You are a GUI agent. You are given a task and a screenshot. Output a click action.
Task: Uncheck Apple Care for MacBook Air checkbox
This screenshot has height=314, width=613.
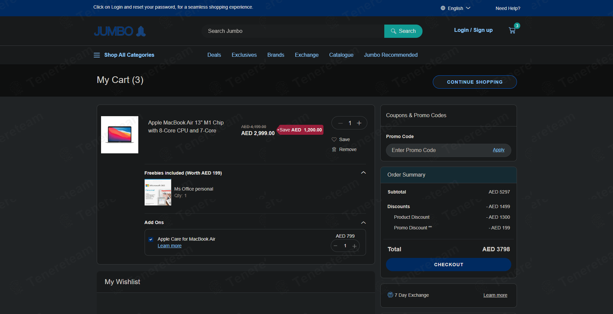(151, 239)
